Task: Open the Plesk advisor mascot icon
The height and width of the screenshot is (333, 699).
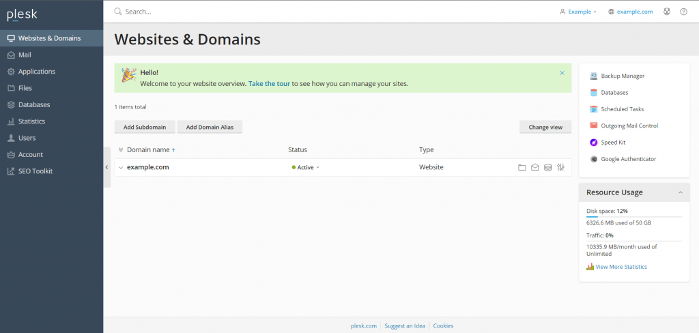Action: point(666,12)
